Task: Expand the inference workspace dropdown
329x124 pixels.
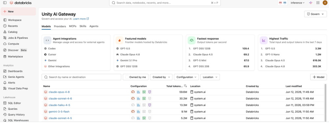Action: [297, 3]
